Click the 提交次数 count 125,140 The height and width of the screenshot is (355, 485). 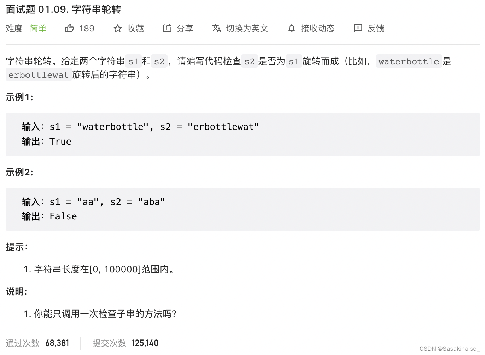click(x=145, y=343)
